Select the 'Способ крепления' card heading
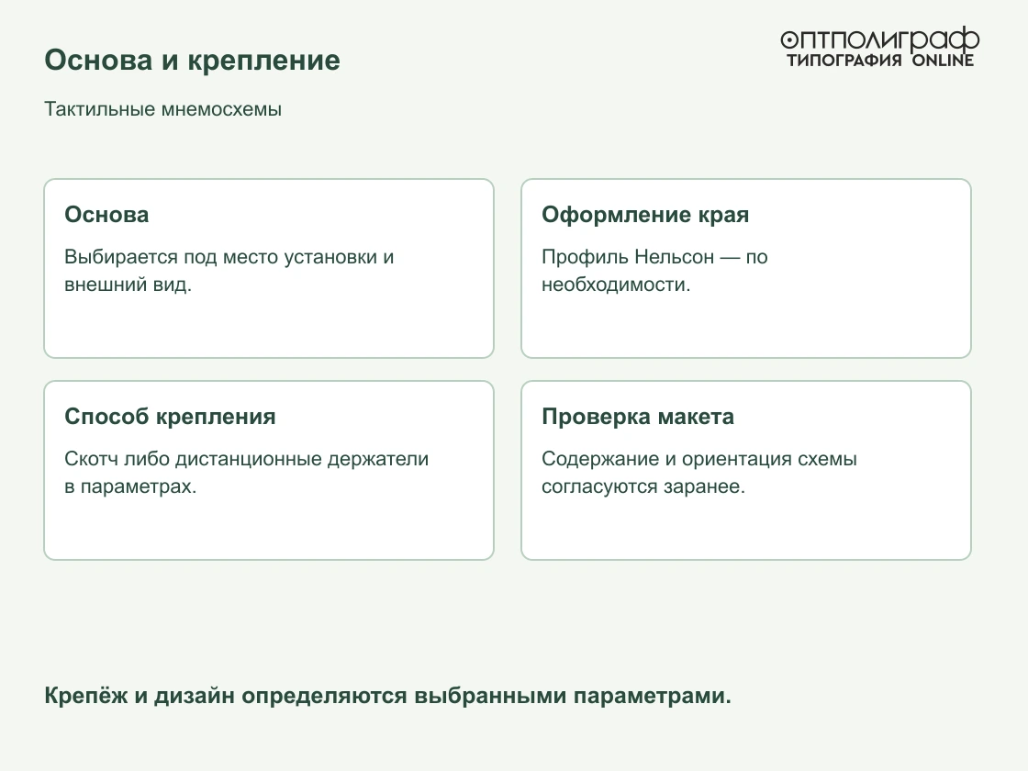 170,417
